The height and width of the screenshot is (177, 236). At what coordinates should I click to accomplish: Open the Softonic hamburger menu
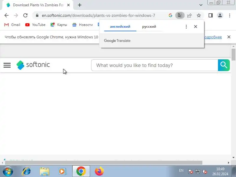[x=7, y=65]
